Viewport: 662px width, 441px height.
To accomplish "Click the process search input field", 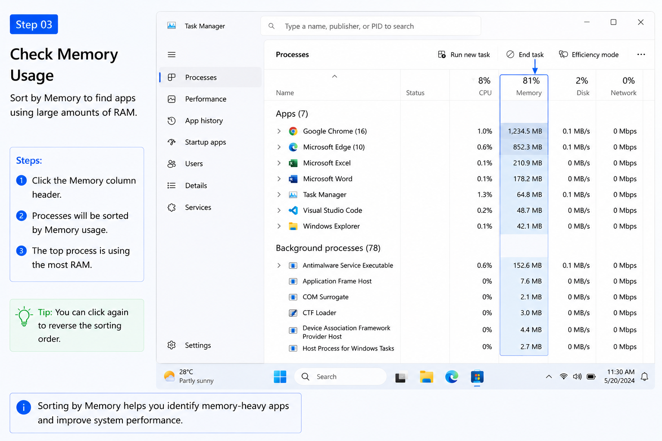I will point(371,26).
